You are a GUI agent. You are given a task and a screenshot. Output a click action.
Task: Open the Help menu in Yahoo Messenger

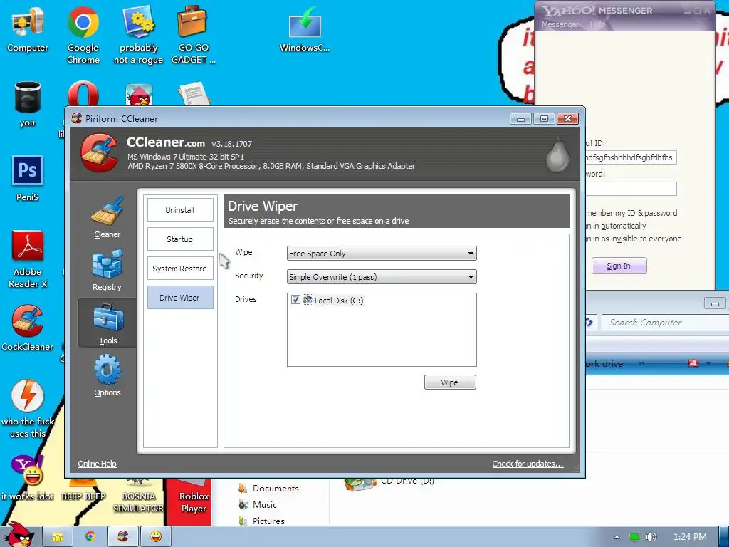(x=597, y=24)
